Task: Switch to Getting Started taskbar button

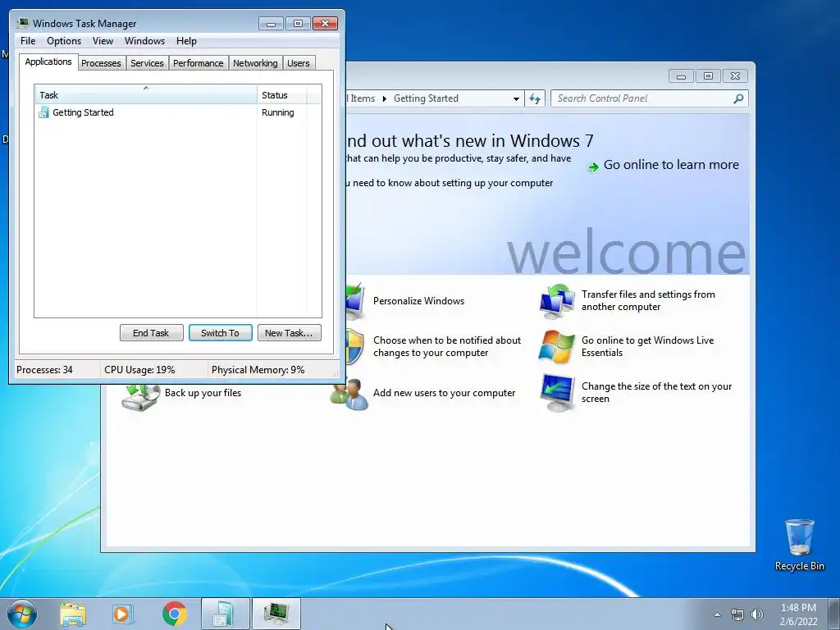Action: (225, 614)
